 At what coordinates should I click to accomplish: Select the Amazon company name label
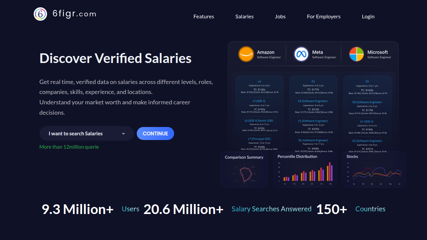click(266, 52)
